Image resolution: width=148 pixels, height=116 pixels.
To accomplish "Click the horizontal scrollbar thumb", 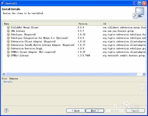I will (x=71, y=74).
